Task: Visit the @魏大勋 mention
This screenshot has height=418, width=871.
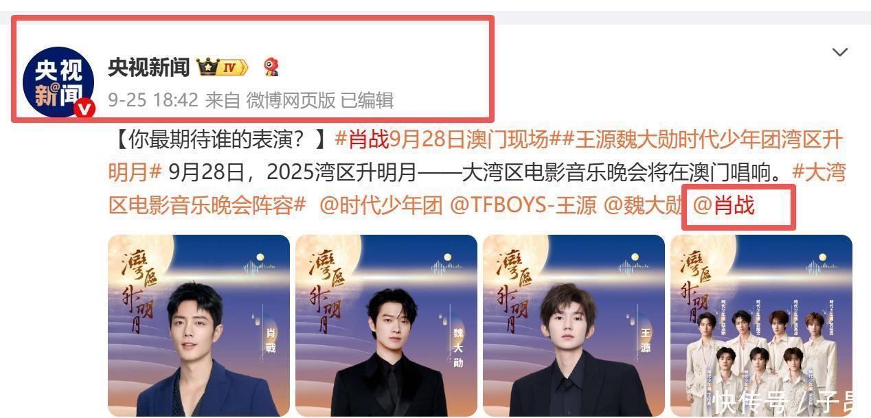Action: point(643,205)
